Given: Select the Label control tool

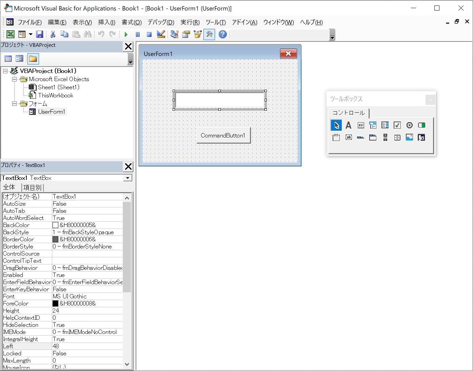Looking at the screenshot, I should tap(348, 125).
